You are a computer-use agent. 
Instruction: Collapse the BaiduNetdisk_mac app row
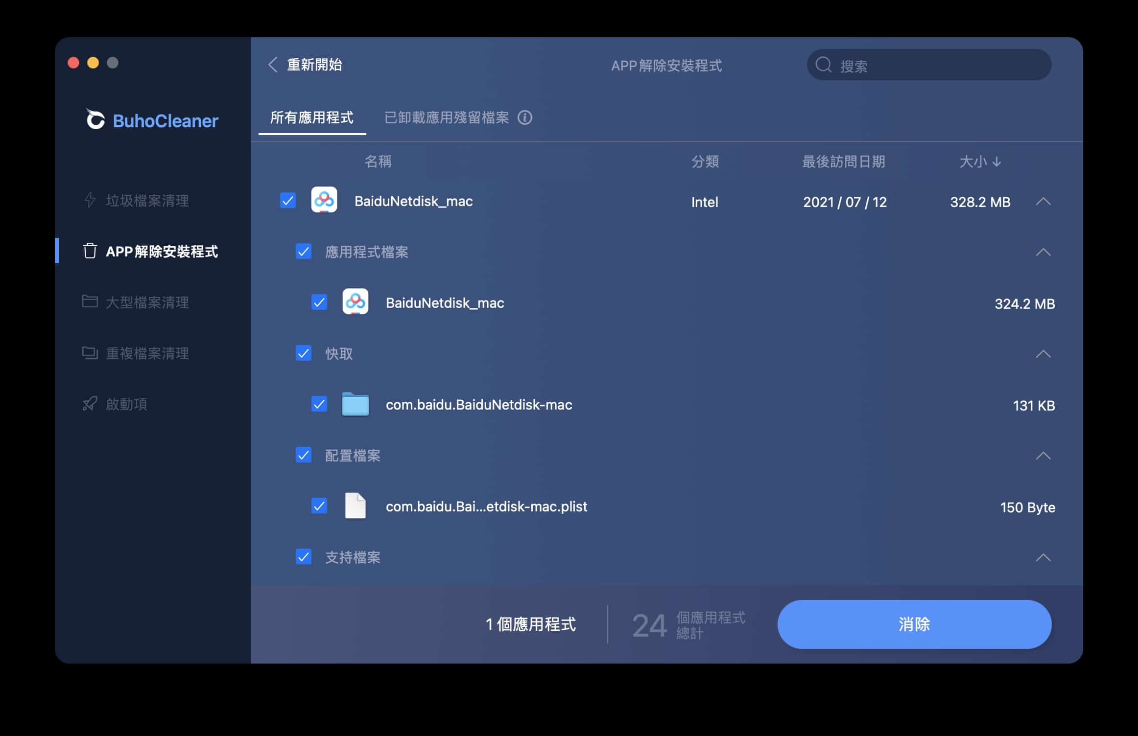[1043, 201]
